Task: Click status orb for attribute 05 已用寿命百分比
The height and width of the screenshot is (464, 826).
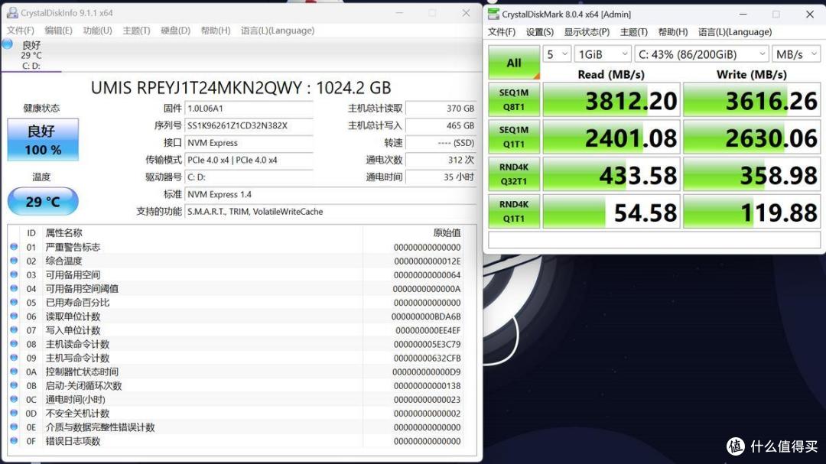Action: click(14, 302)
